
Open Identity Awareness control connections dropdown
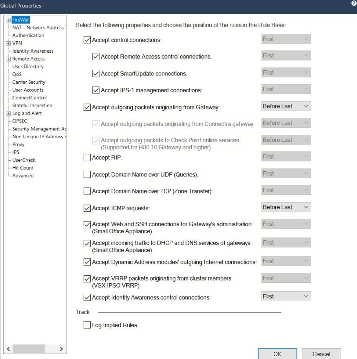point(286,297)
